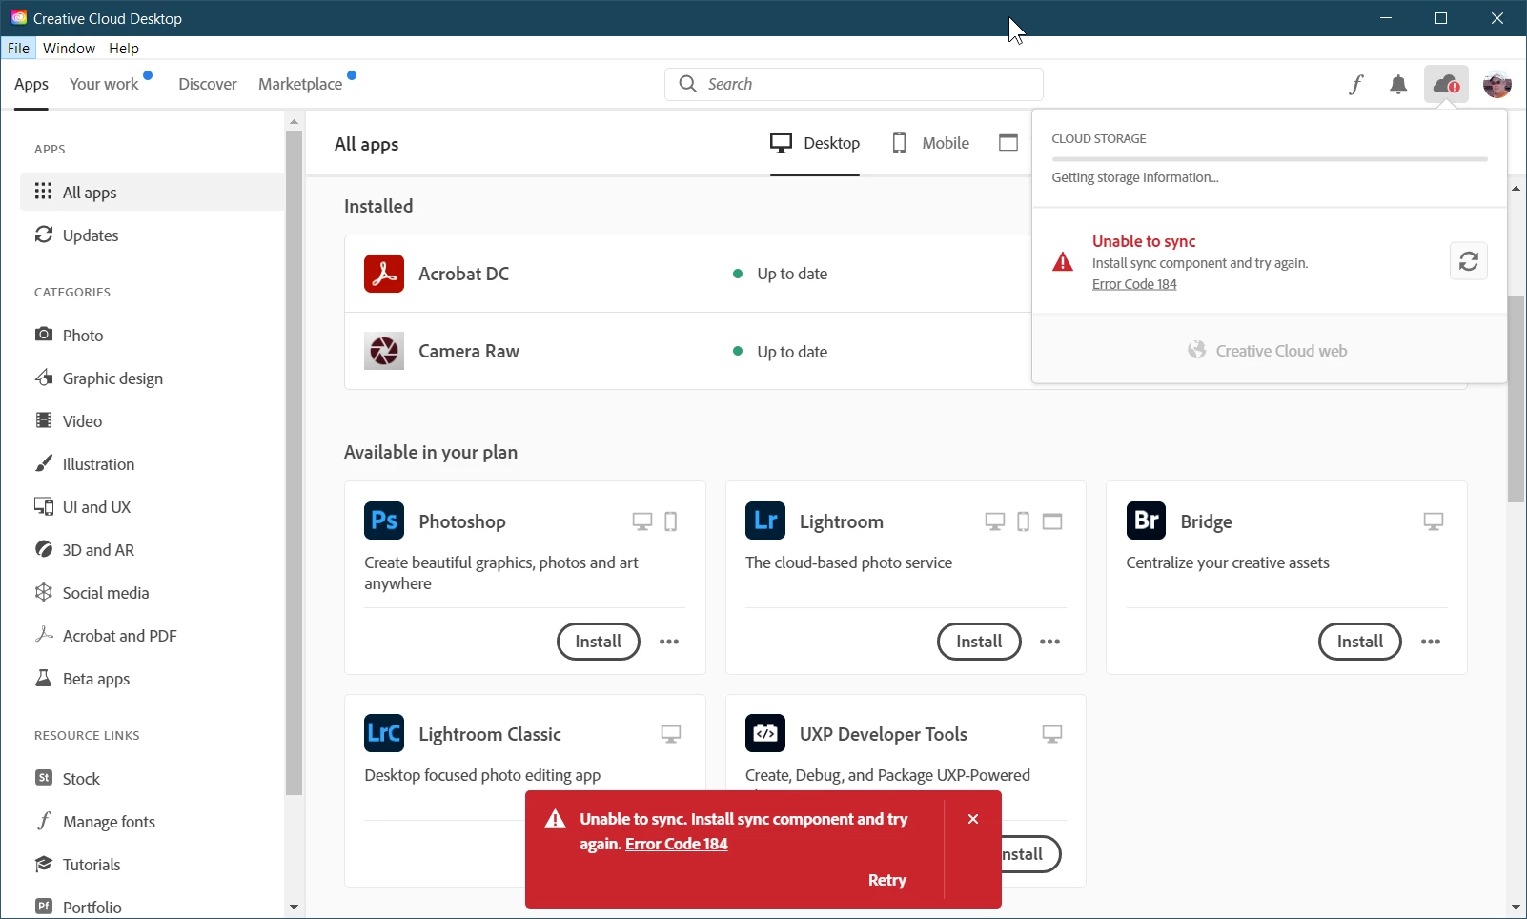Close the red sync error notification
This screenshot has width=1527, height=919.
pyautogui.click(x=973, y=819)
